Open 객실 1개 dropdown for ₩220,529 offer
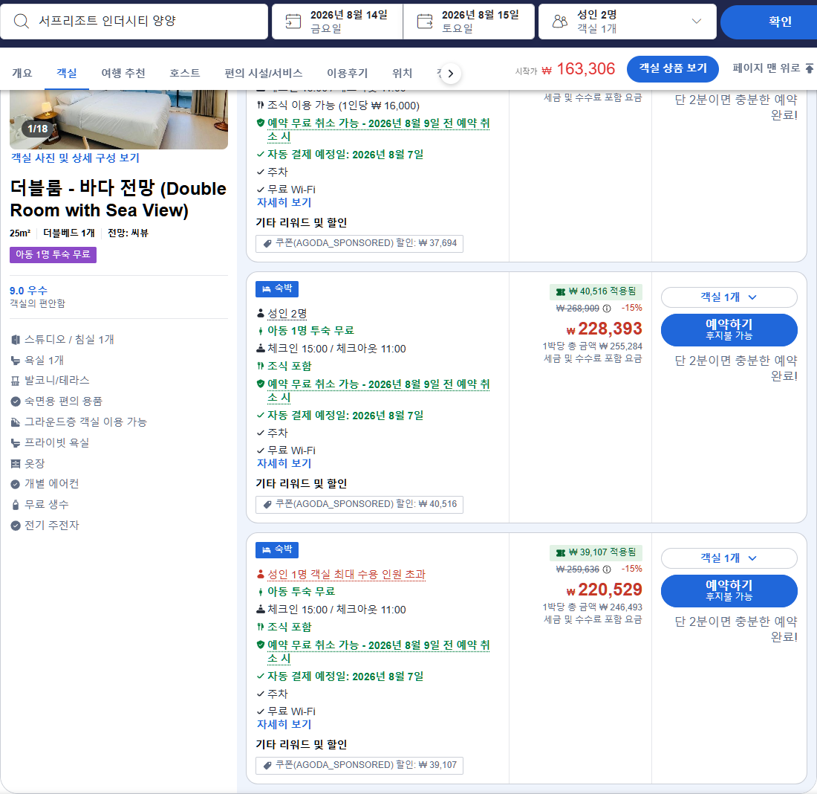This screenshot has width=817, height=794. [x=729, y=558]
